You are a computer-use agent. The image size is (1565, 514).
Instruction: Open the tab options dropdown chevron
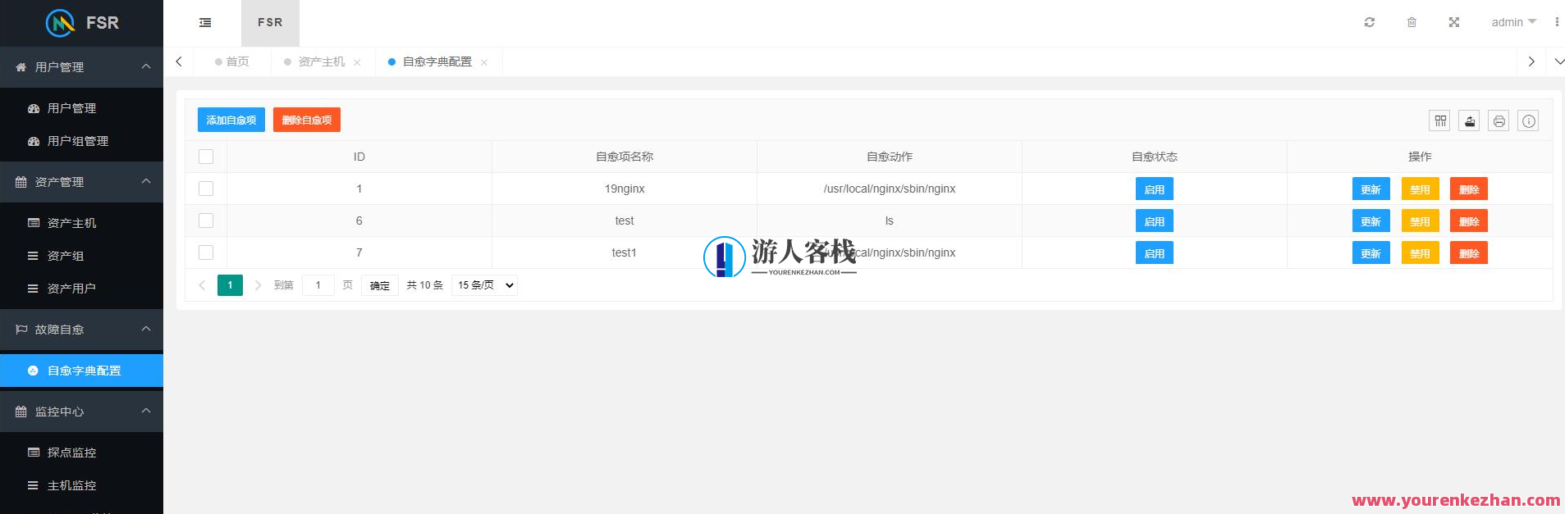(x=1559, y=61)
